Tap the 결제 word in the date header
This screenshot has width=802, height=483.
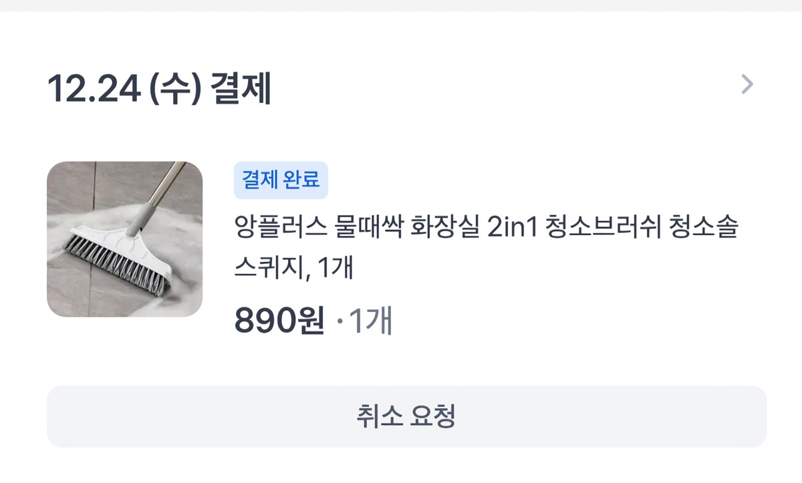(240, 89)
